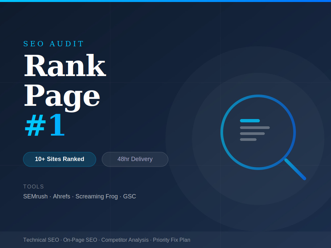Click the blue "#1" text

point(45,125)
